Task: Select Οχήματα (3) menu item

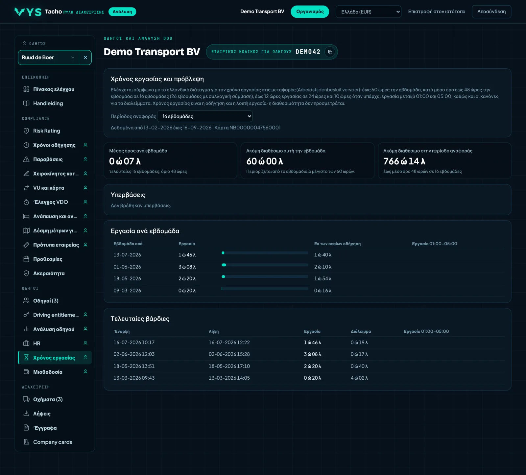Action: point(55,399)
